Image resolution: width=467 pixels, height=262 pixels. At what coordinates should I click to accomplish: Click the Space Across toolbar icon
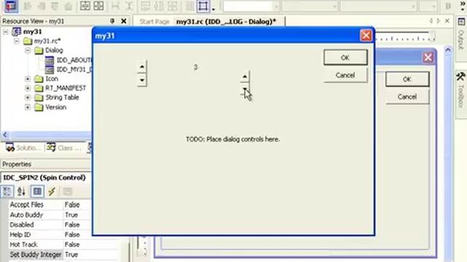115,6
